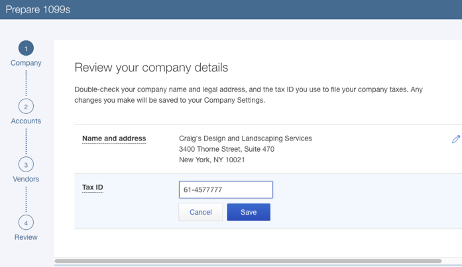Click the "Prepare 1099s" header title
Viewport: 462px width, 267px height.
(x=38, y=10)
